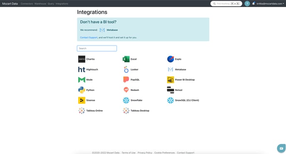
Task: Click the Redash logo icon
Action: point(126,90)
